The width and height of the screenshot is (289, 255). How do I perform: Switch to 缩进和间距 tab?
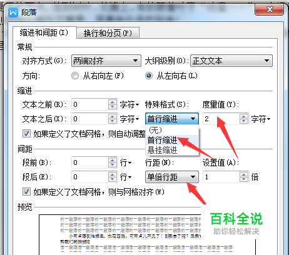(44, 32)
